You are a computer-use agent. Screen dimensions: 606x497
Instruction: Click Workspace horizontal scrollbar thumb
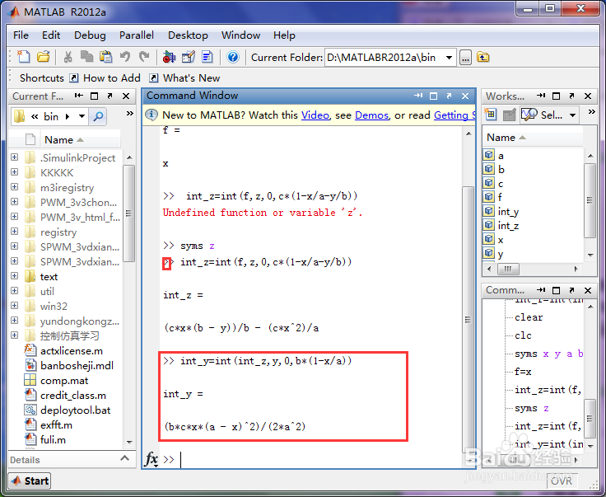(x=508, y=269)
